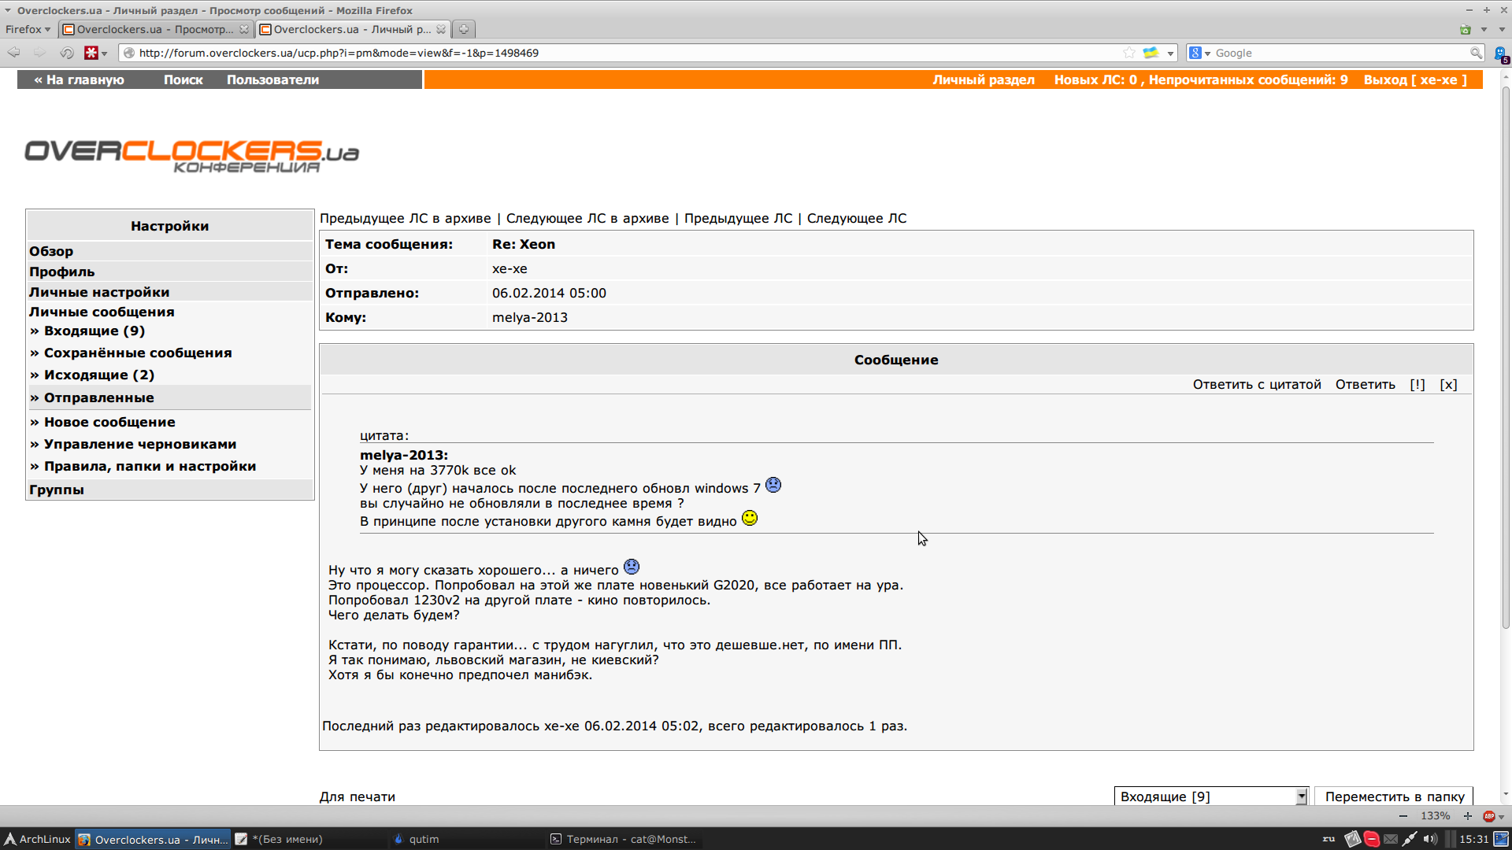Click the new tab plus button
The image size is (1512, 850).
coord(464,29)
